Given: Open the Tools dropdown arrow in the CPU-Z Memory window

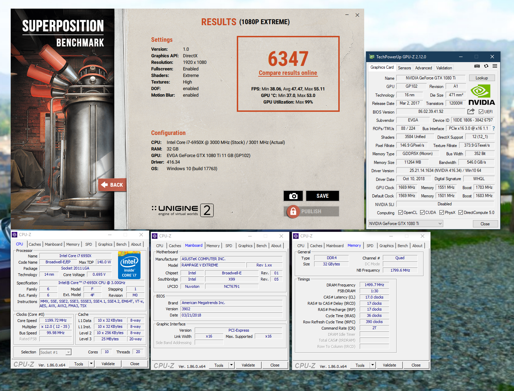Looking at the screenshot, I should [x=372, y=365].
